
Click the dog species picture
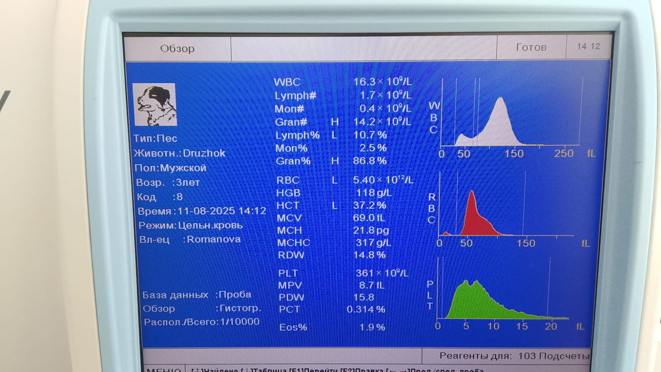point(154,104)
